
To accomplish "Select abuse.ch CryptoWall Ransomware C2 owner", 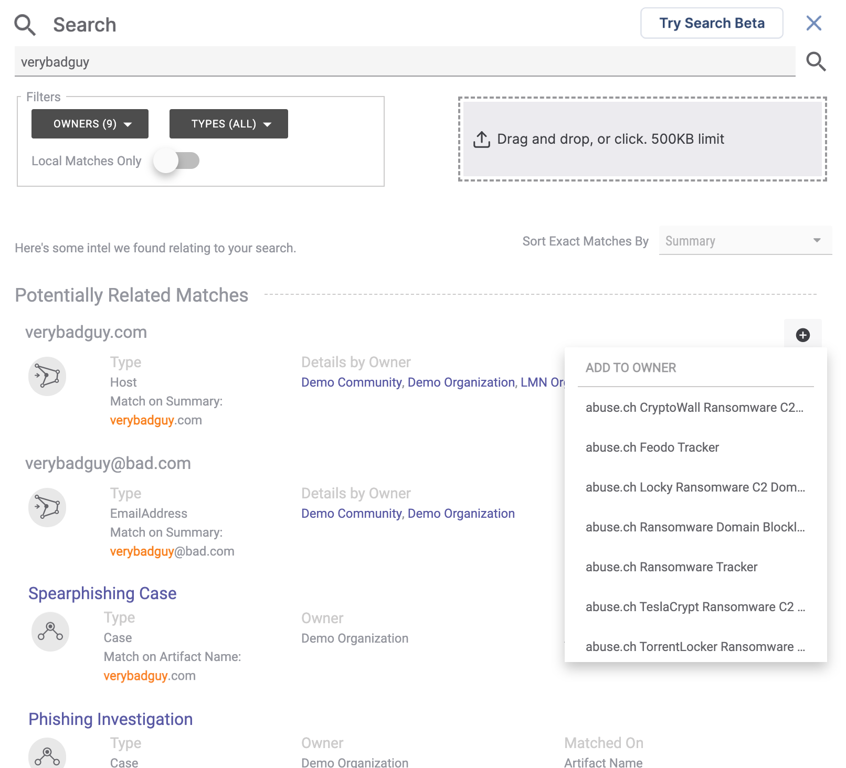I will pos(695,408).
